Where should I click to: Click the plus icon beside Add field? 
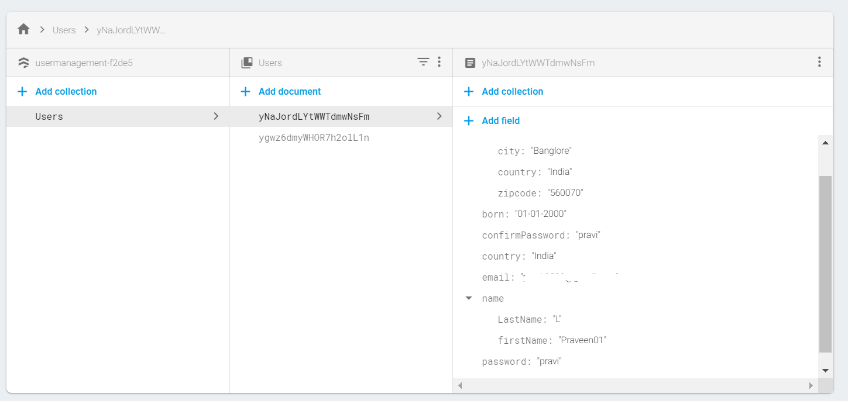469,121
